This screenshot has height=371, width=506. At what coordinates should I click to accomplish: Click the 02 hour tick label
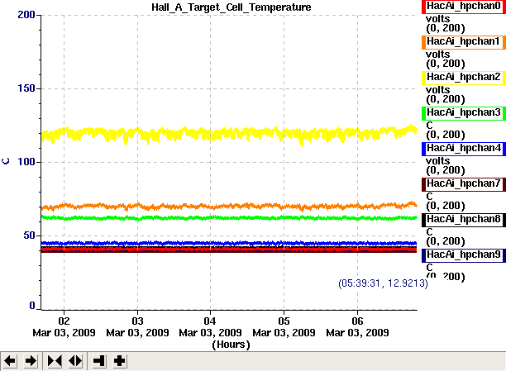[64, 321]
